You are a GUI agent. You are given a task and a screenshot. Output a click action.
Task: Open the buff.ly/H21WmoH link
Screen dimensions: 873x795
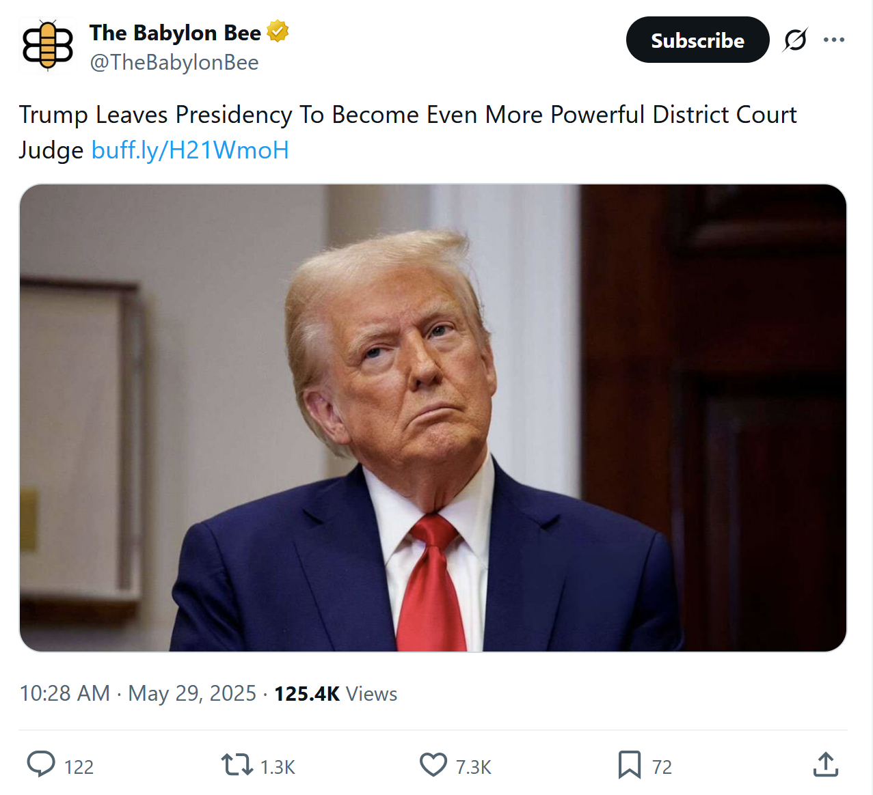click(190, 150)
